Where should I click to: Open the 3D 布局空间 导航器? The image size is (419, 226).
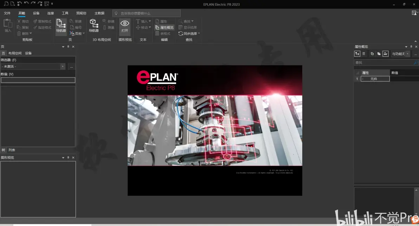pyautogui.click(x=94, y=26)
